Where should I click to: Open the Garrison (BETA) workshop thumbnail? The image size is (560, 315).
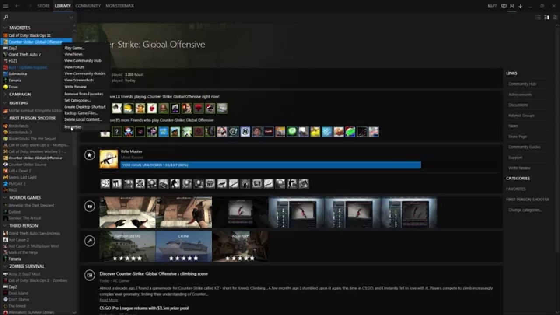click(x=127, y=247)
